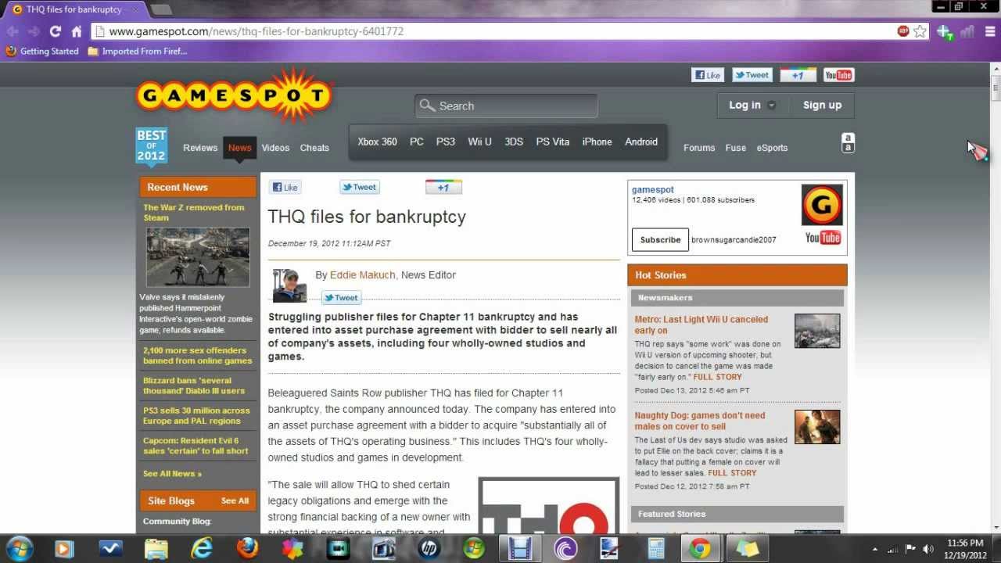The height and width of the screenshot is (563, 1001).
Task: Open Windows Start menu
Action: click(x=19, y=548)
